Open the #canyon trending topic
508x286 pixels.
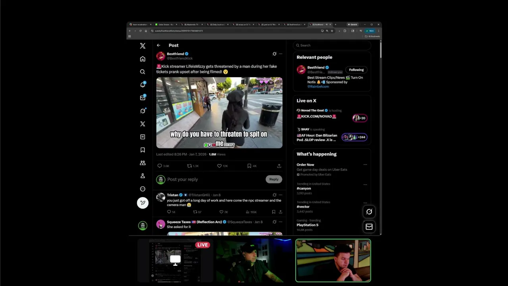[304, 188]
